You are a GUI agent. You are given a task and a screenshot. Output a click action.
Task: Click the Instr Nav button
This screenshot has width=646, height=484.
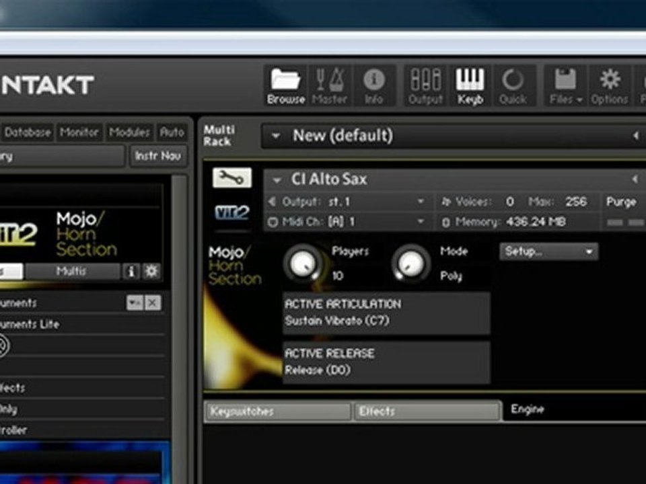[x=158, y=155]
